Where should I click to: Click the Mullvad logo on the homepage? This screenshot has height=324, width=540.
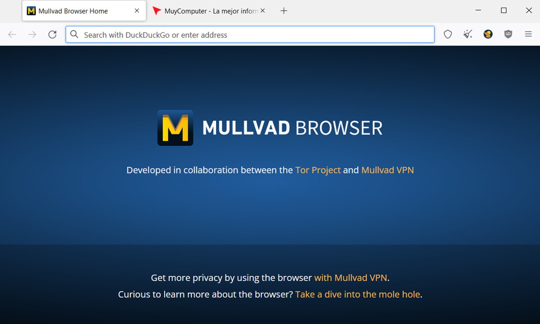pyautogui.click(x=175, y=128)
